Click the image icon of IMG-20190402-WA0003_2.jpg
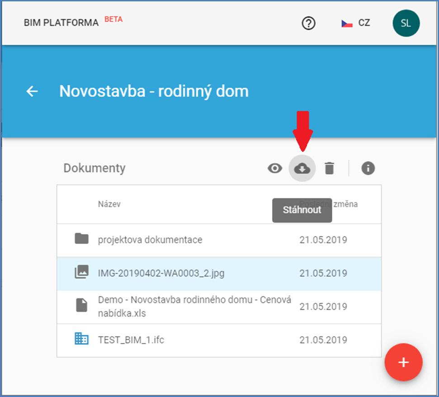Screen dimensions: 439x397 (81, 272)
